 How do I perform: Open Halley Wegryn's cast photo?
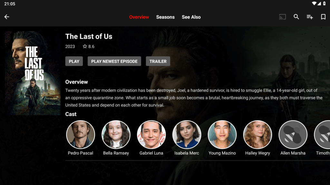click(x=257, y=135)
